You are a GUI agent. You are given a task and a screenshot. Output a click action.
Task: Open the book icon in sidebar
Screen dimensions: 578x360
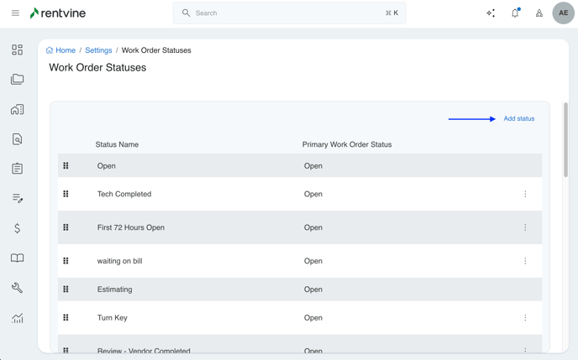[17, 258]
